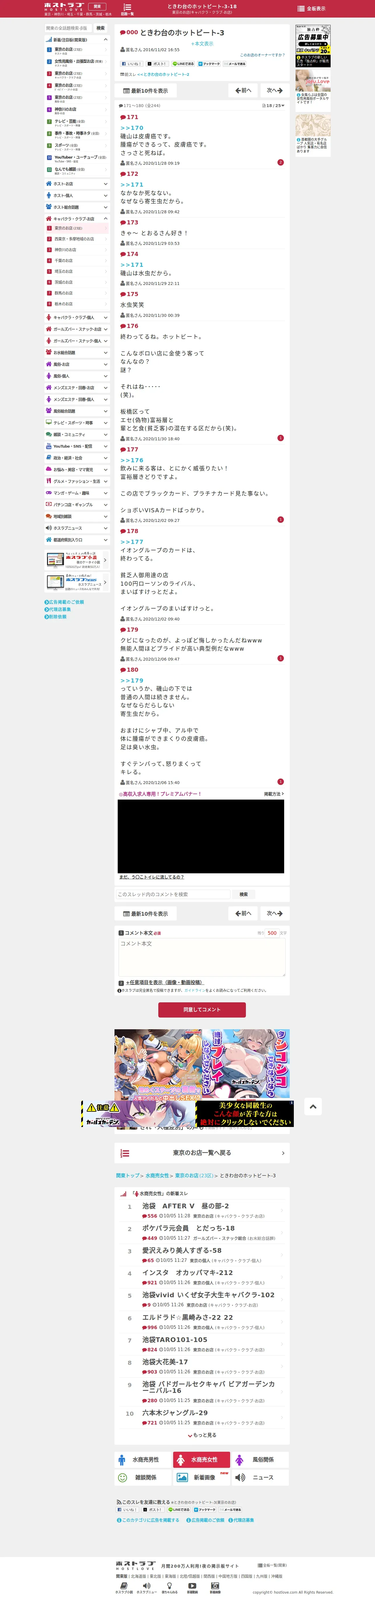Select the 水商売男性 tab

click(143, 1460)
